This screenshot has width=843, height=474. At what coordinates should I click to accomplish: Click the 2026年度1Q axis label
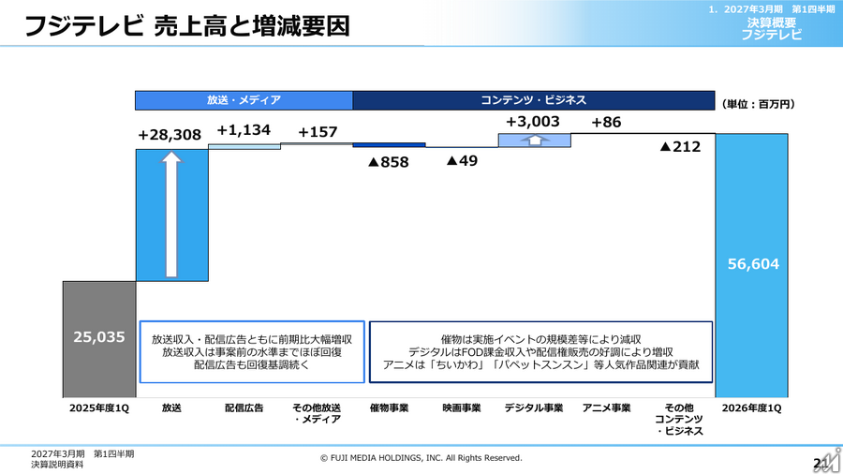click(x=751, y=407)
